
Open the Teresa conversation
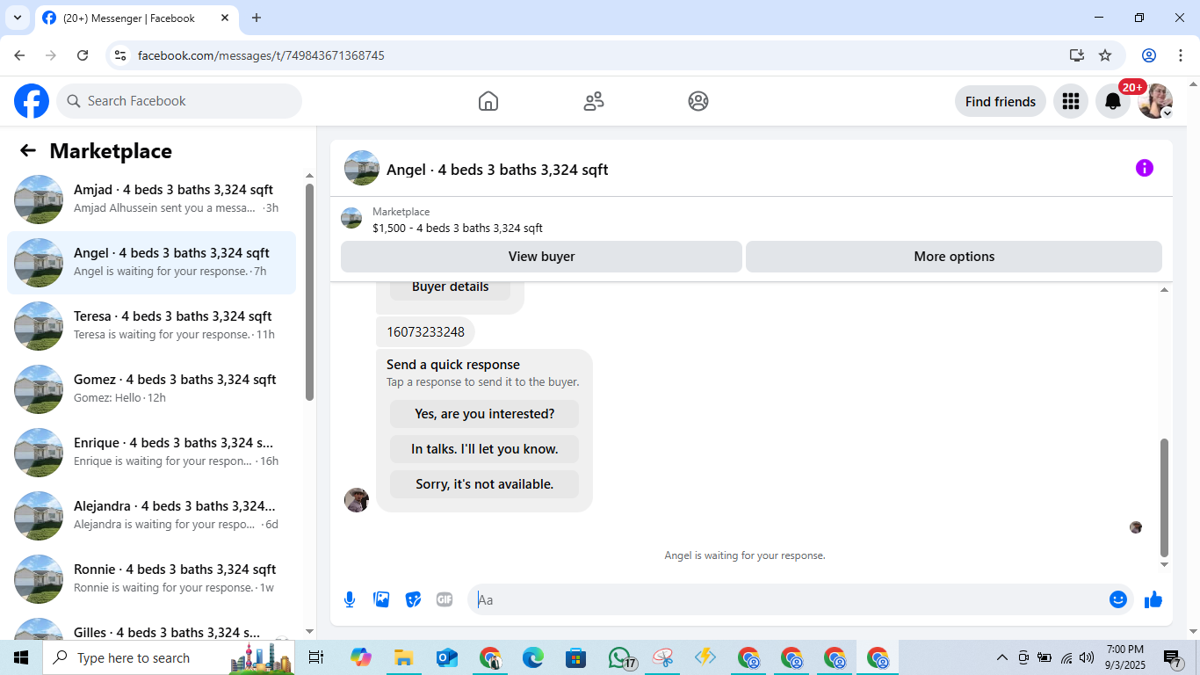[151, 326]
